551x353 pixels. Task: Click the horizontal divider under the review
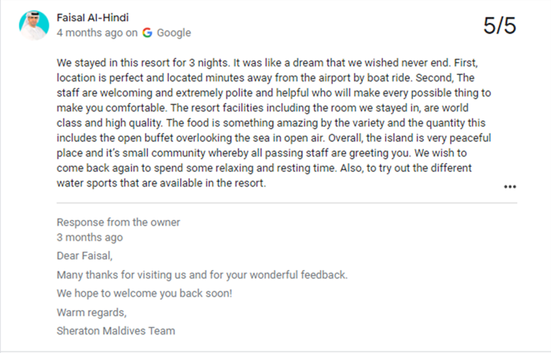coord(287,203)
